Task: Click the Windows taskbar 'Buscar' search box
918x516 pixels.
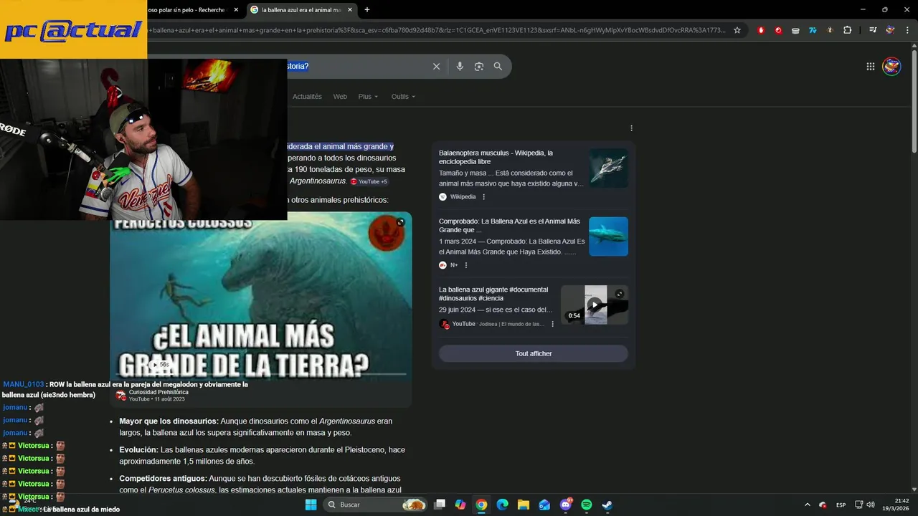Action: tap(376, 505)
